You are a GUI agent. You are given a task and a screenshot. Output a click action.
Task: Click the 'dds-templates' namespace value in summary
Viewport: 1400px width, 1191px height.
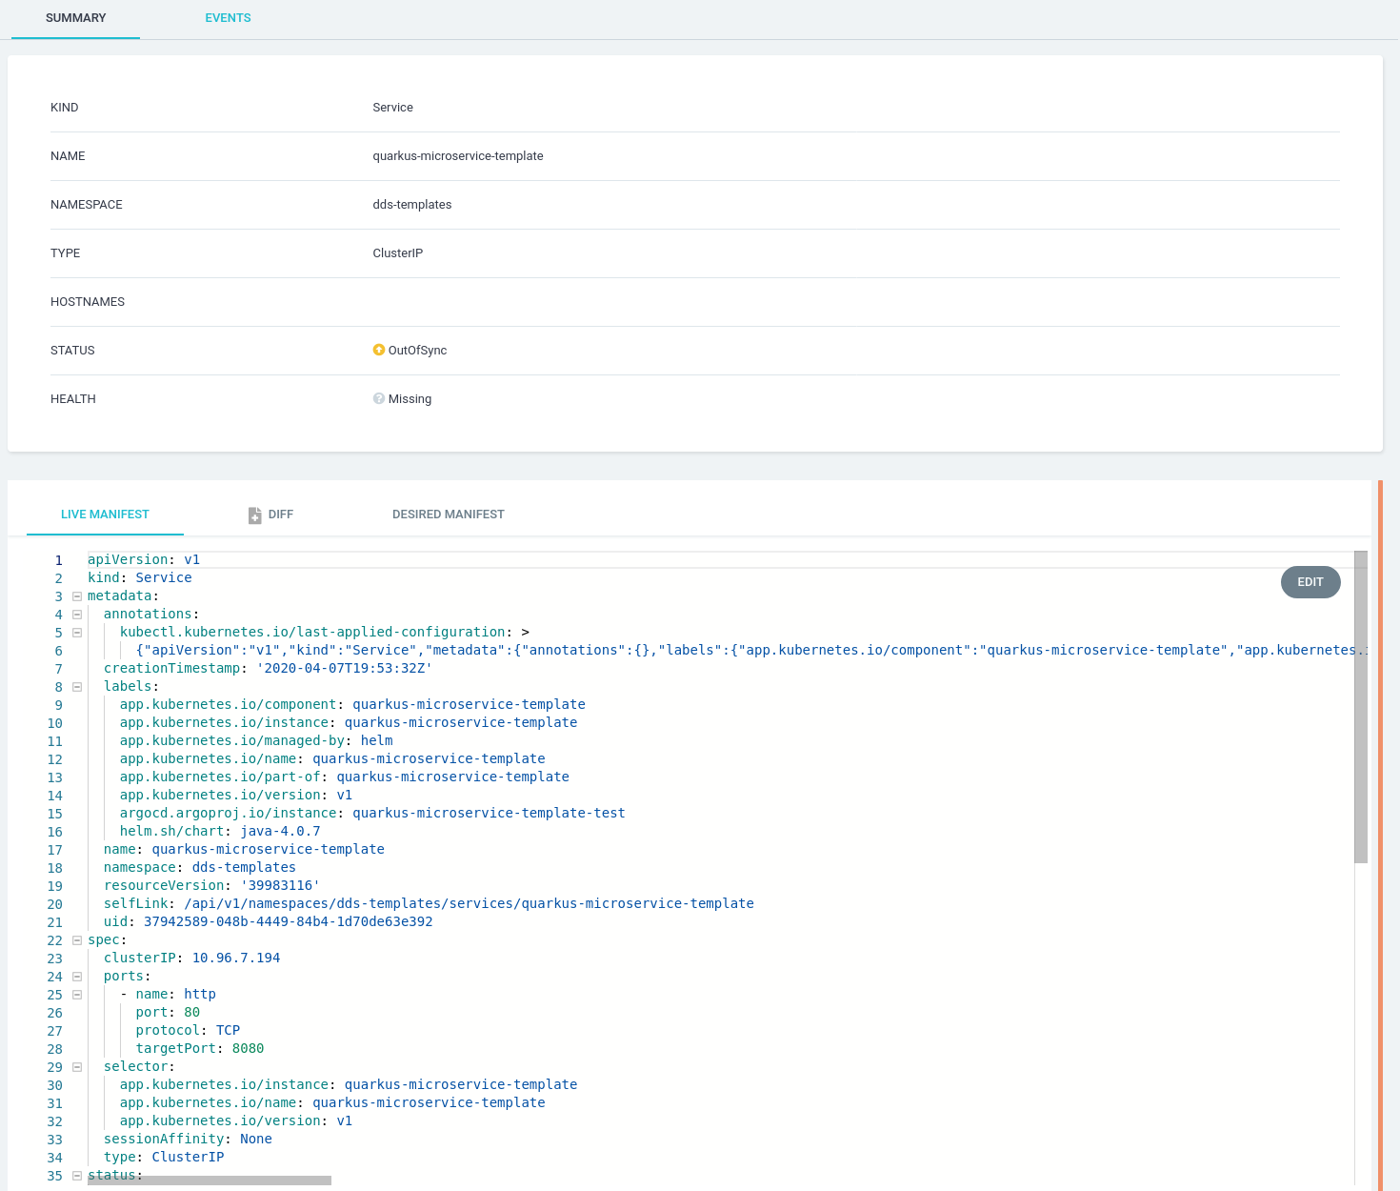click(412, 205)
